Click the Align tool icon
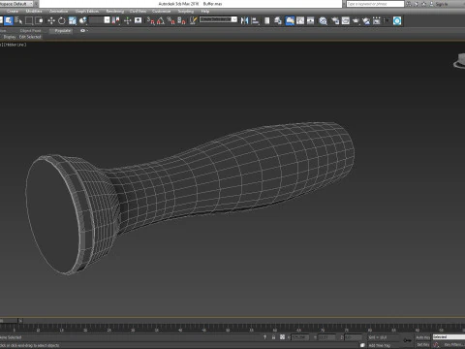 coord(255,20)
